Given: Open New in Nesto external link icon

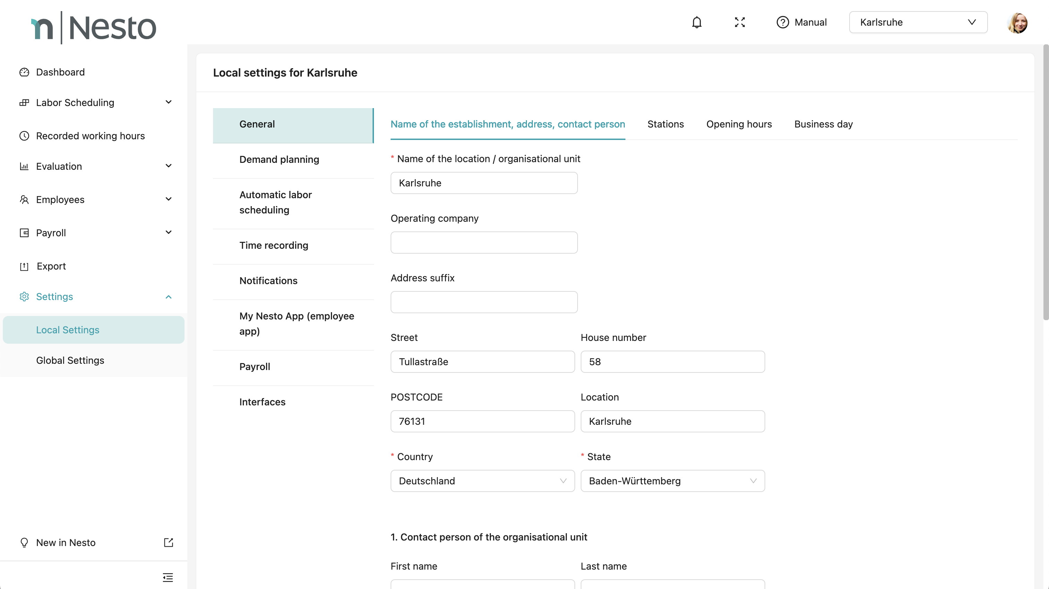Looking at the screenshot, I should coord(168,543).
